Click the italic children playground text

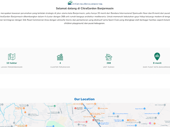point(74,23)
